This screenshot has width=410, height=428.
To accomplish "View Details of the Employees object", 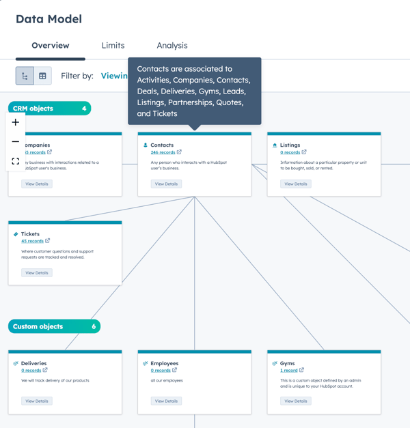I will click(x=166, y=401).
